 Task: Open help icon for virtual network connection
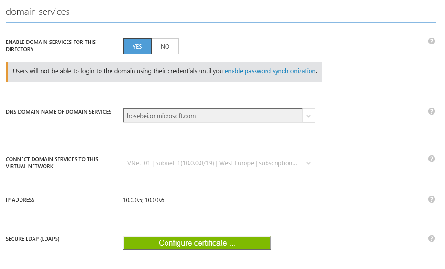432,159
